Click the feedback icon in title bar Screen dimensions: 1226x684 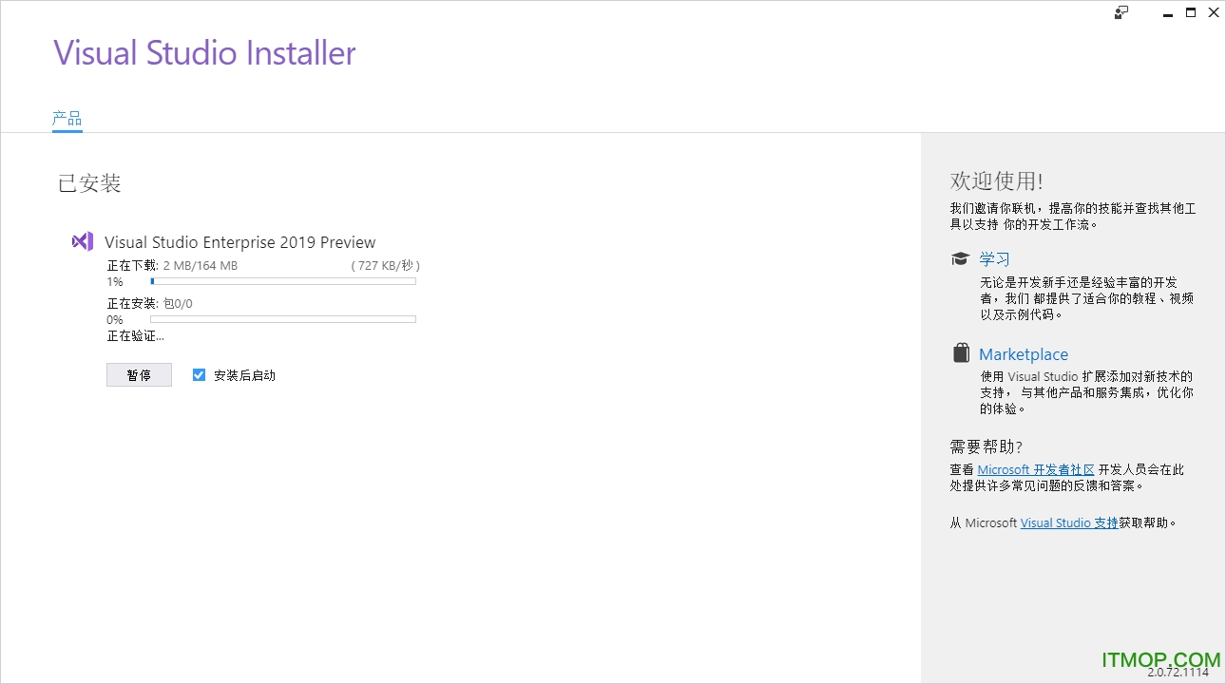[1121, 12]
